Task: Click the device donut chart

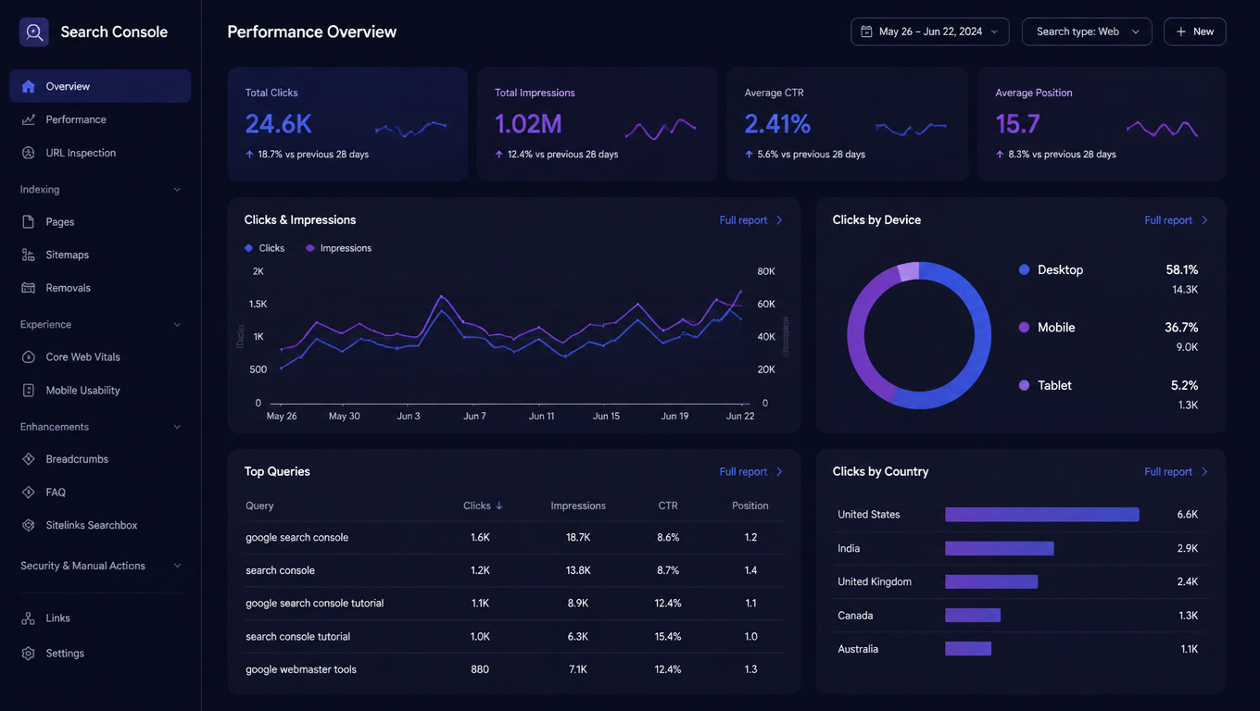Action: pos(919,335)
